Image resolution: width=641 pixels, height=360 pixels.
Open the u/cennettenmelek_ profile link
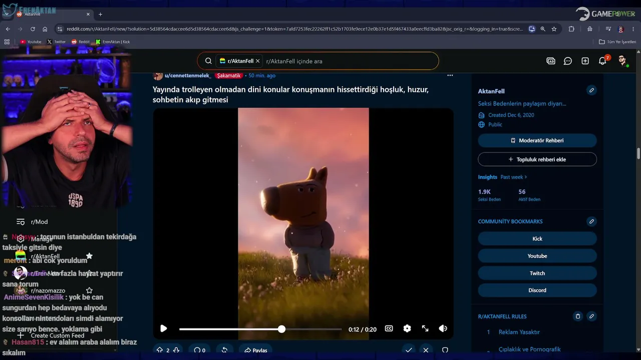[188, 75]
